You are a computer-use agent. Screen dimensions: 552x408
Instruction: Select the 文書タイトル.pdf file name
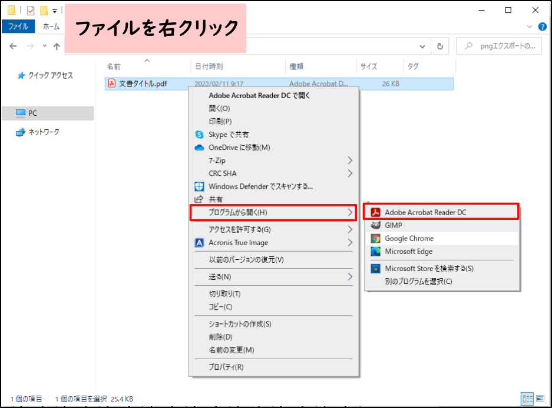click(143, 83)
